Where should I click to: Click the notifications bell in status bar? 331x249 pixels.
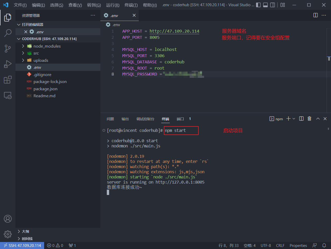point(324,245)
